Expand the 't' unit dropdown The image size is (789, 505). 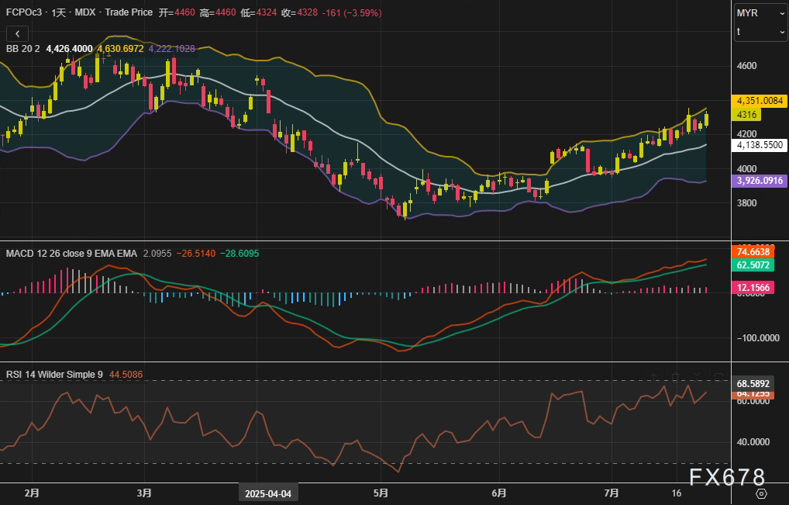[x=760, y=32]
